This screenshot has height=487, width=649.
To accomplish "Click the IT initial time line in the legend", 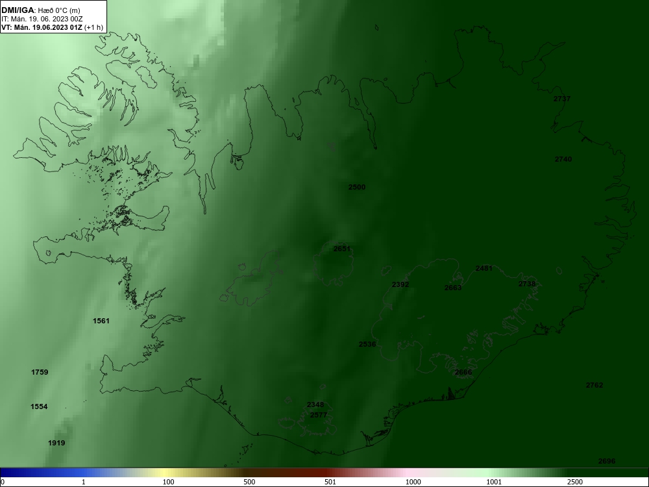I will pyautogui.click(x=42, y=19).
